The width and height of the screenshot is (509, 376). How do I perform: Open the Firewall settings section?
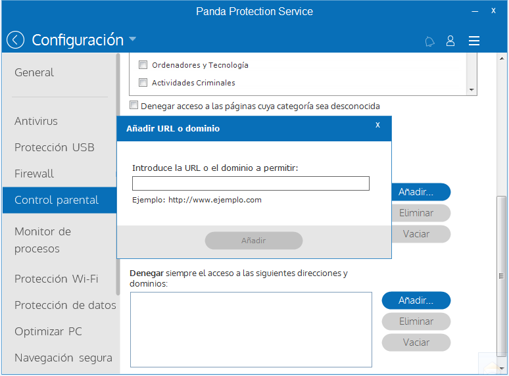(34, 174)
